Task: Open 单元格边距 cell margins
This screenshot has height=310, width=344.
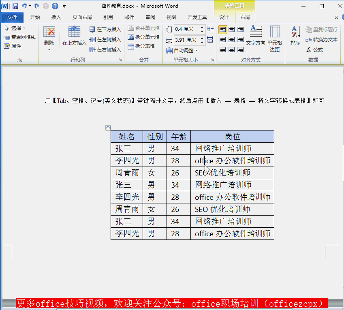Action: tap(276, 39)
